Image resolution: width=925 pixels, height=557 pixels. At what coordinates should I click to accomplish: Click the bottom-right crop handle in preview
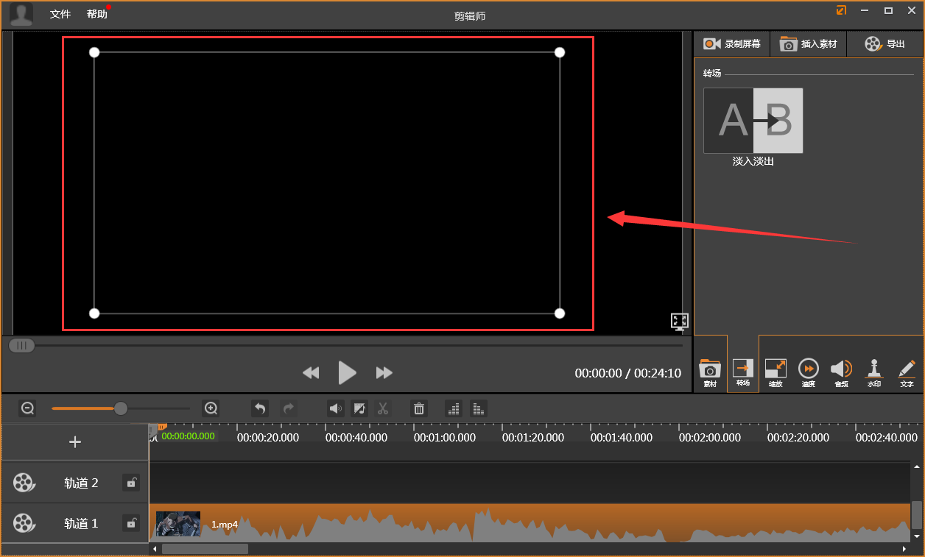click(560, 313)
